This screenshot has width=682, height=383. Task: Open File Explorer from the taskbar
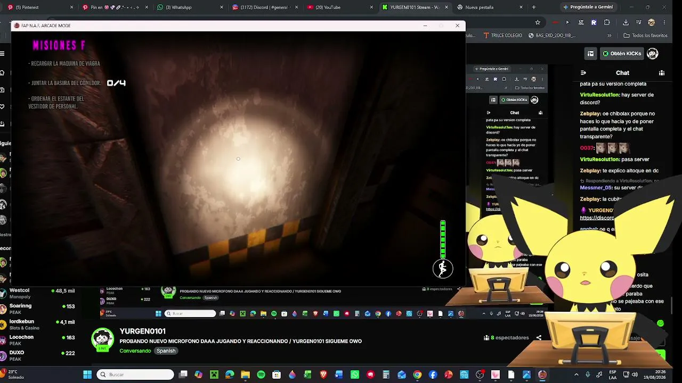(x=245, y=374)
